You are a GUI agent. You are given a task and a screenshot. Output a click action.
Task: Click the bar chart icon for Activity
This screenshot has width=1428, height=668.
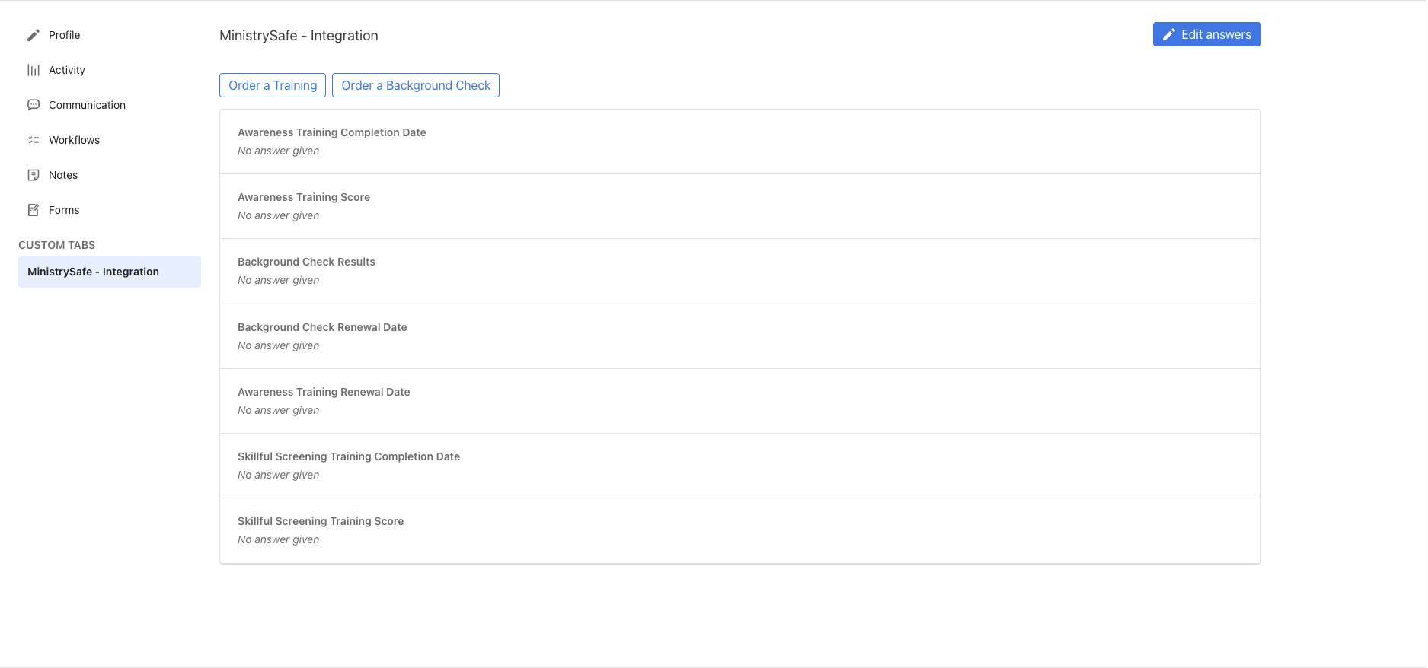(34, 70)
